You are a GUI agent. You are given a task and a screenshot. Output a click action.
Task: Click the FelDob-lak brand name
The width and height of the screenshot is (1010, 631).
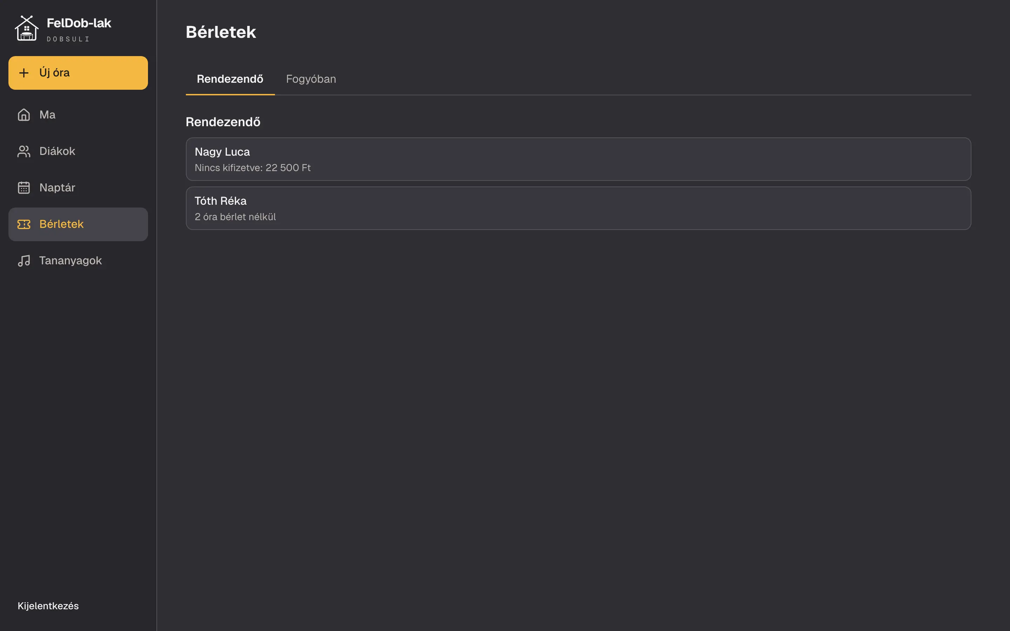[x=79, y=23]
